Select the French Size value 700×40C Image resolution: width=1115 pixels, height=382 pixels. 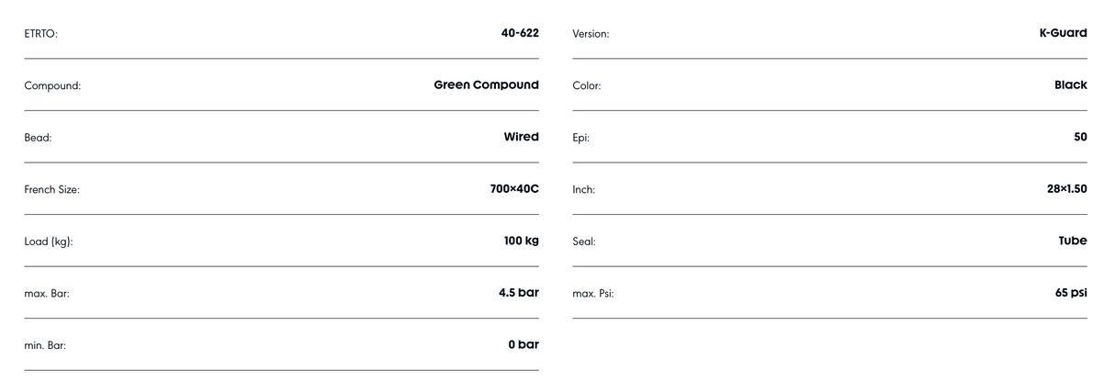point(514,189)
